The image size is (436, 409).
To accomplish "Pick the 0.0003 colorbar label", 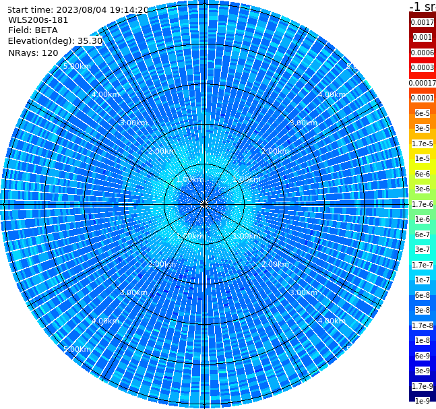I will [x=423, y=67].
